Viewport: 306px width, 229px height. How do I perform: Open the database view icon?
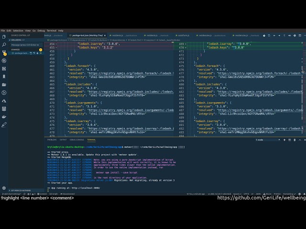coord(4,108)
